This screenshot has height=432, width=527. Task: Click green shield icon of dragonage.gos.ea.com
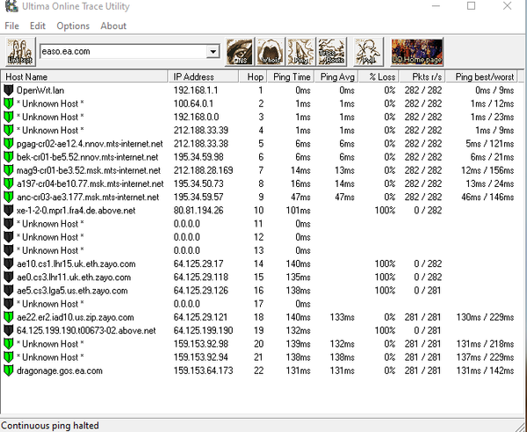9,371
